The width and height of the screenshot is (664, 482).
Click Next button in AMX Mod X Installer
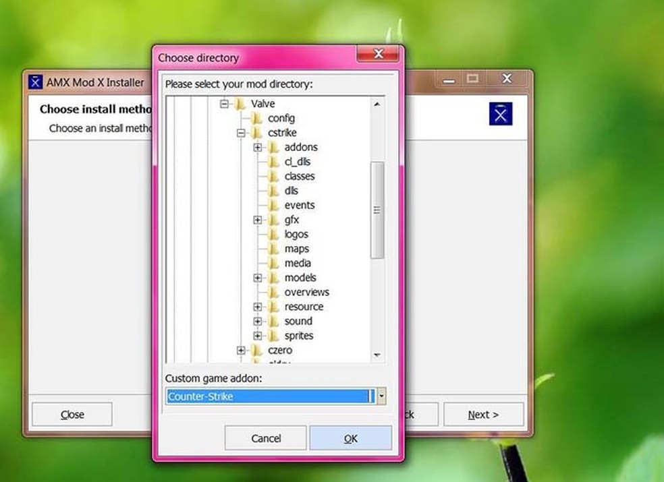point(483,415)
